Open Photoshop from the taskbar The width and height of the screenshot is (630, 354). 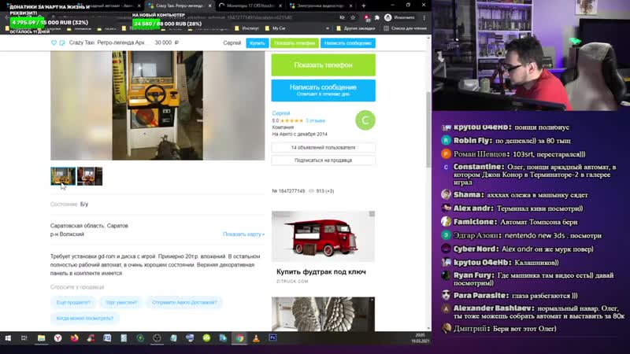point(272,338)
